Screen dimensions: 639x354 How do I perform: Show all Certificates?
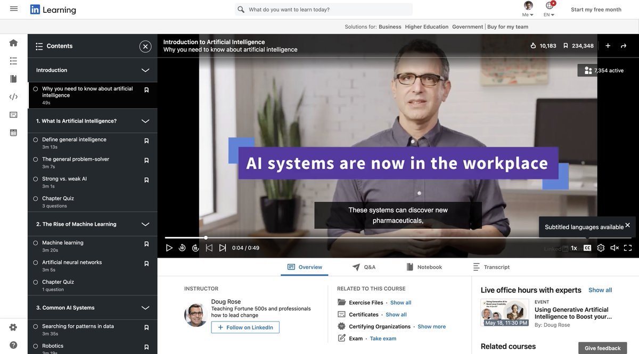coord(396,315)
